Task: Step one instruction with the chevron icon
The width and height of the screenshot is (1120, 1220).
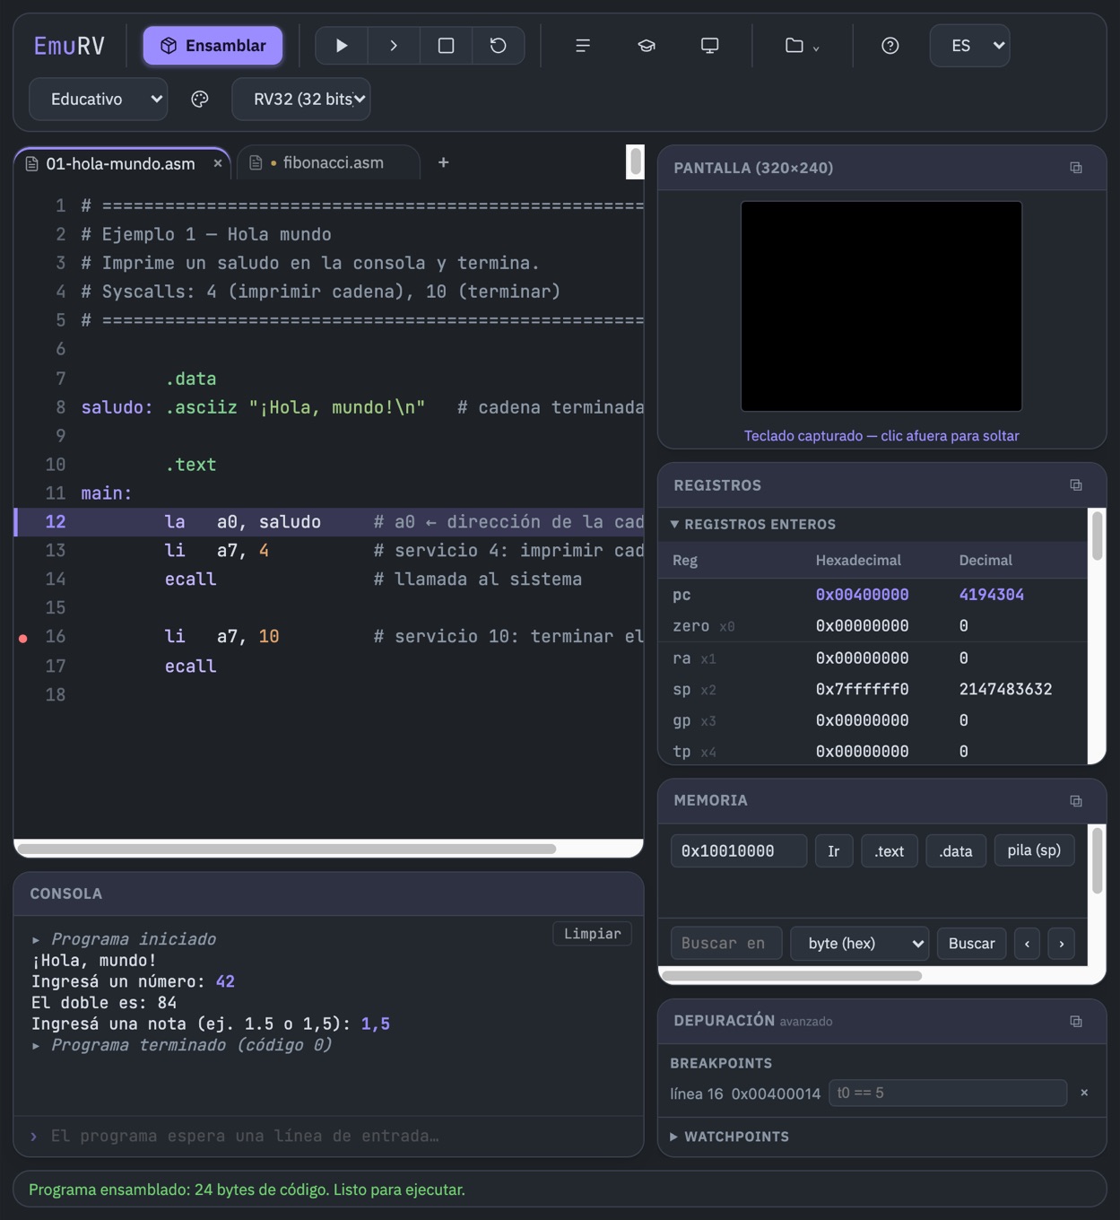Action: click(x=394, y=46)
